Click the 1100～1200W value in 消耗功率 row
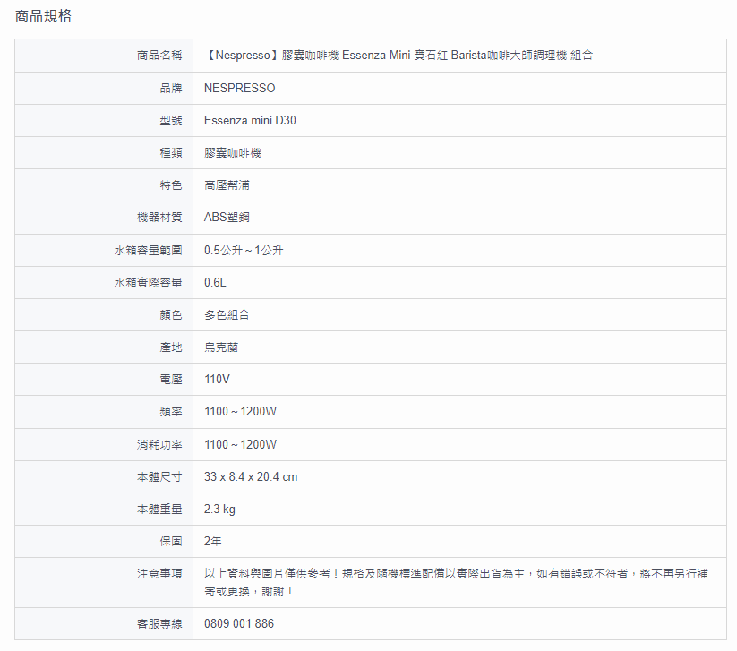This screenshot has width=737, height=651. click(241, 445)
